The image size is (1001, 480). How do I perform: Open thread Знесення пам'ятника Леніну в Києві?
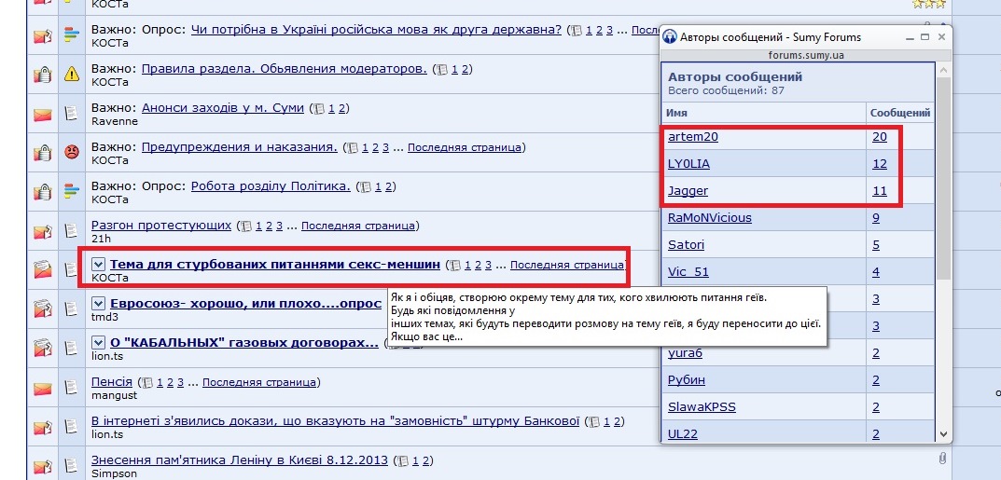[240, 460]
